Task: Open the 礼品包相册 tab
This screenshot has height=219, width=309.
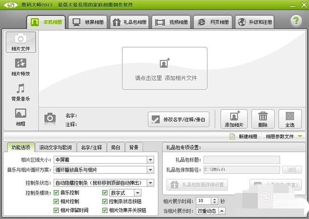Action: [x=129, y=22]
